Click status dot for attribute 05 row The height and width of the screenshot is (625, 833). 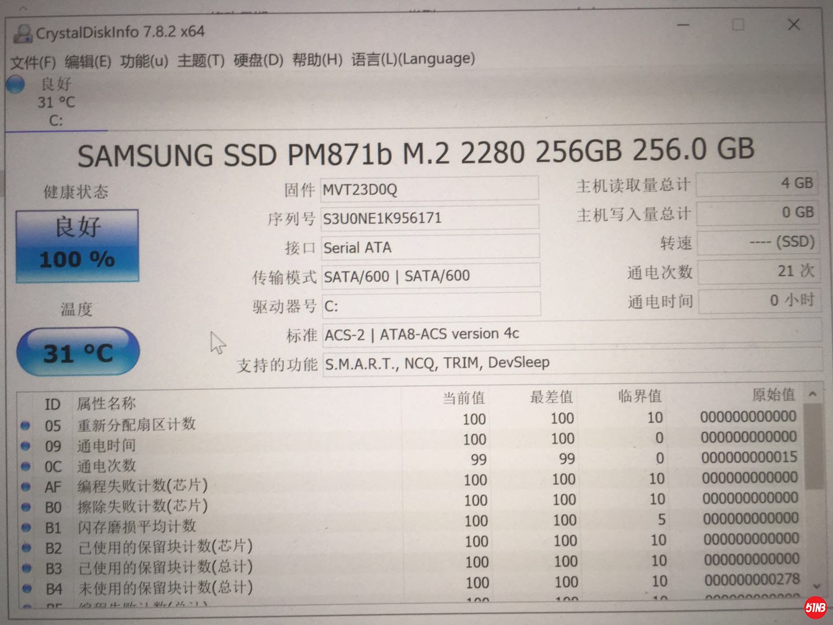[25, 425]
